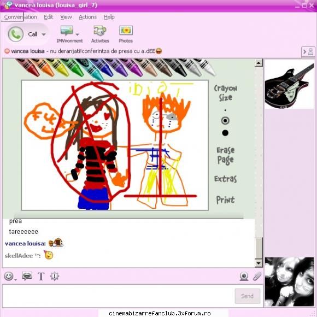Click the Yahoo Messenger title bar icon
The height and width of the screenshot is (317, 317).
pyautogui.click(x=8, y=5)
